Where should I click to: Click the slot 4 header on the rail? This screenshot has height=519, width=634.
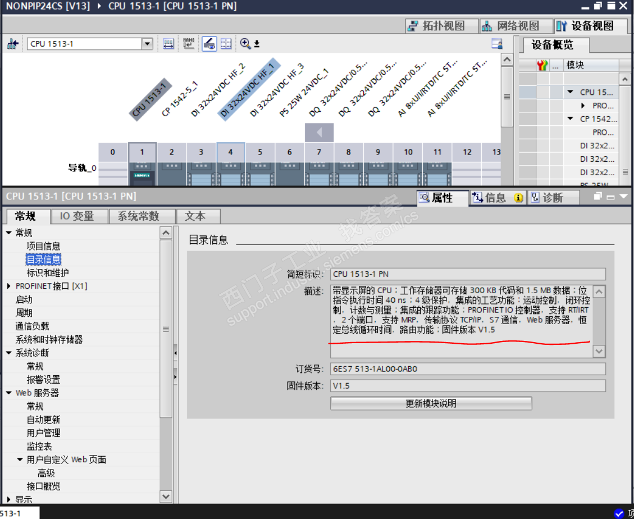(230, 152)
